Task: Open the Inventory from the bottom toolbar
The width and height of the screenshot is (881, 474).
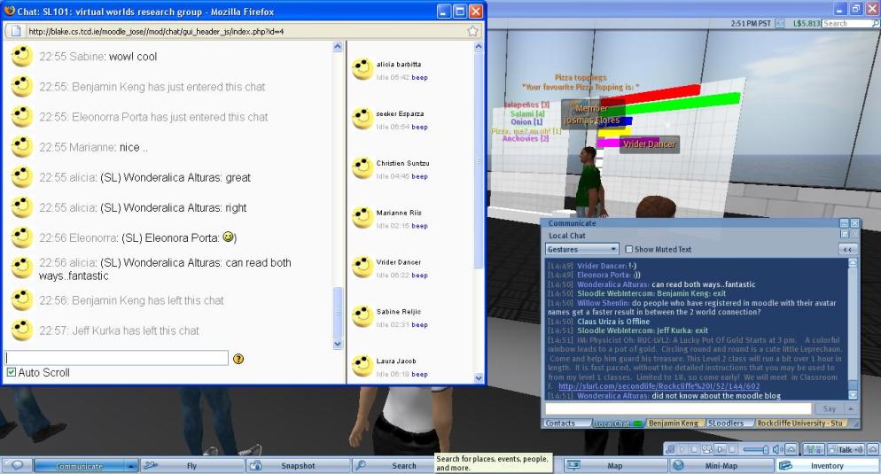Action: pos(826,465)
